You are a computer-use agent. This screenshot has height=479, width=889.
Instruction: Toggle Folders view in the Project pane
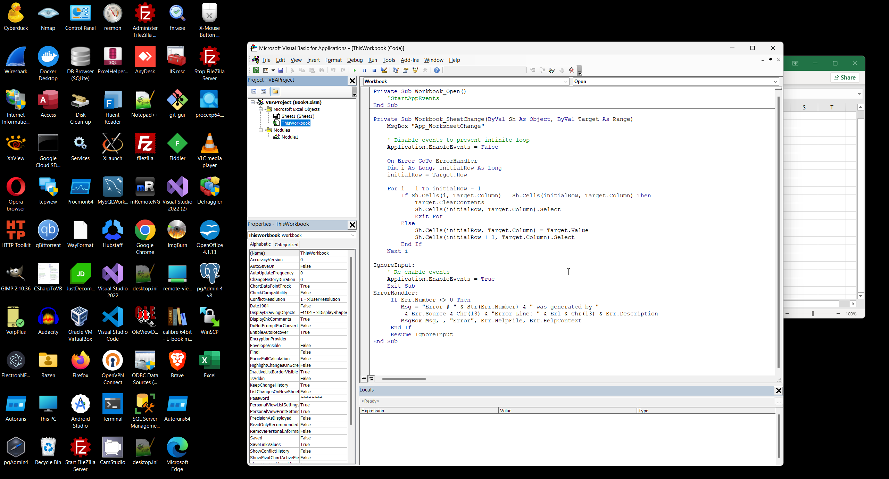click(x=275, y=91)
